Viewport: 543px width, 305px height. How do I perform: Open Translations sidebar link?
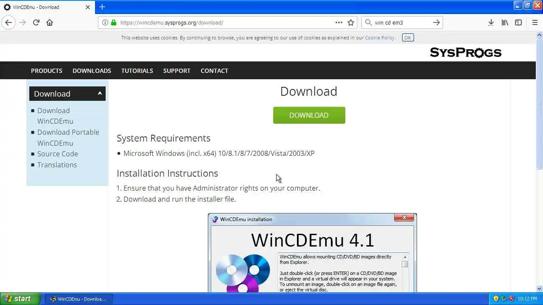coord(57,165)
